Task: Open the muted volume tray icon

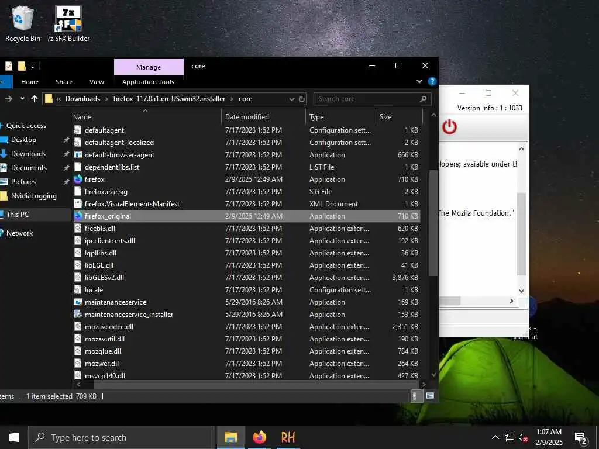Action: click(x=524, y=437)
